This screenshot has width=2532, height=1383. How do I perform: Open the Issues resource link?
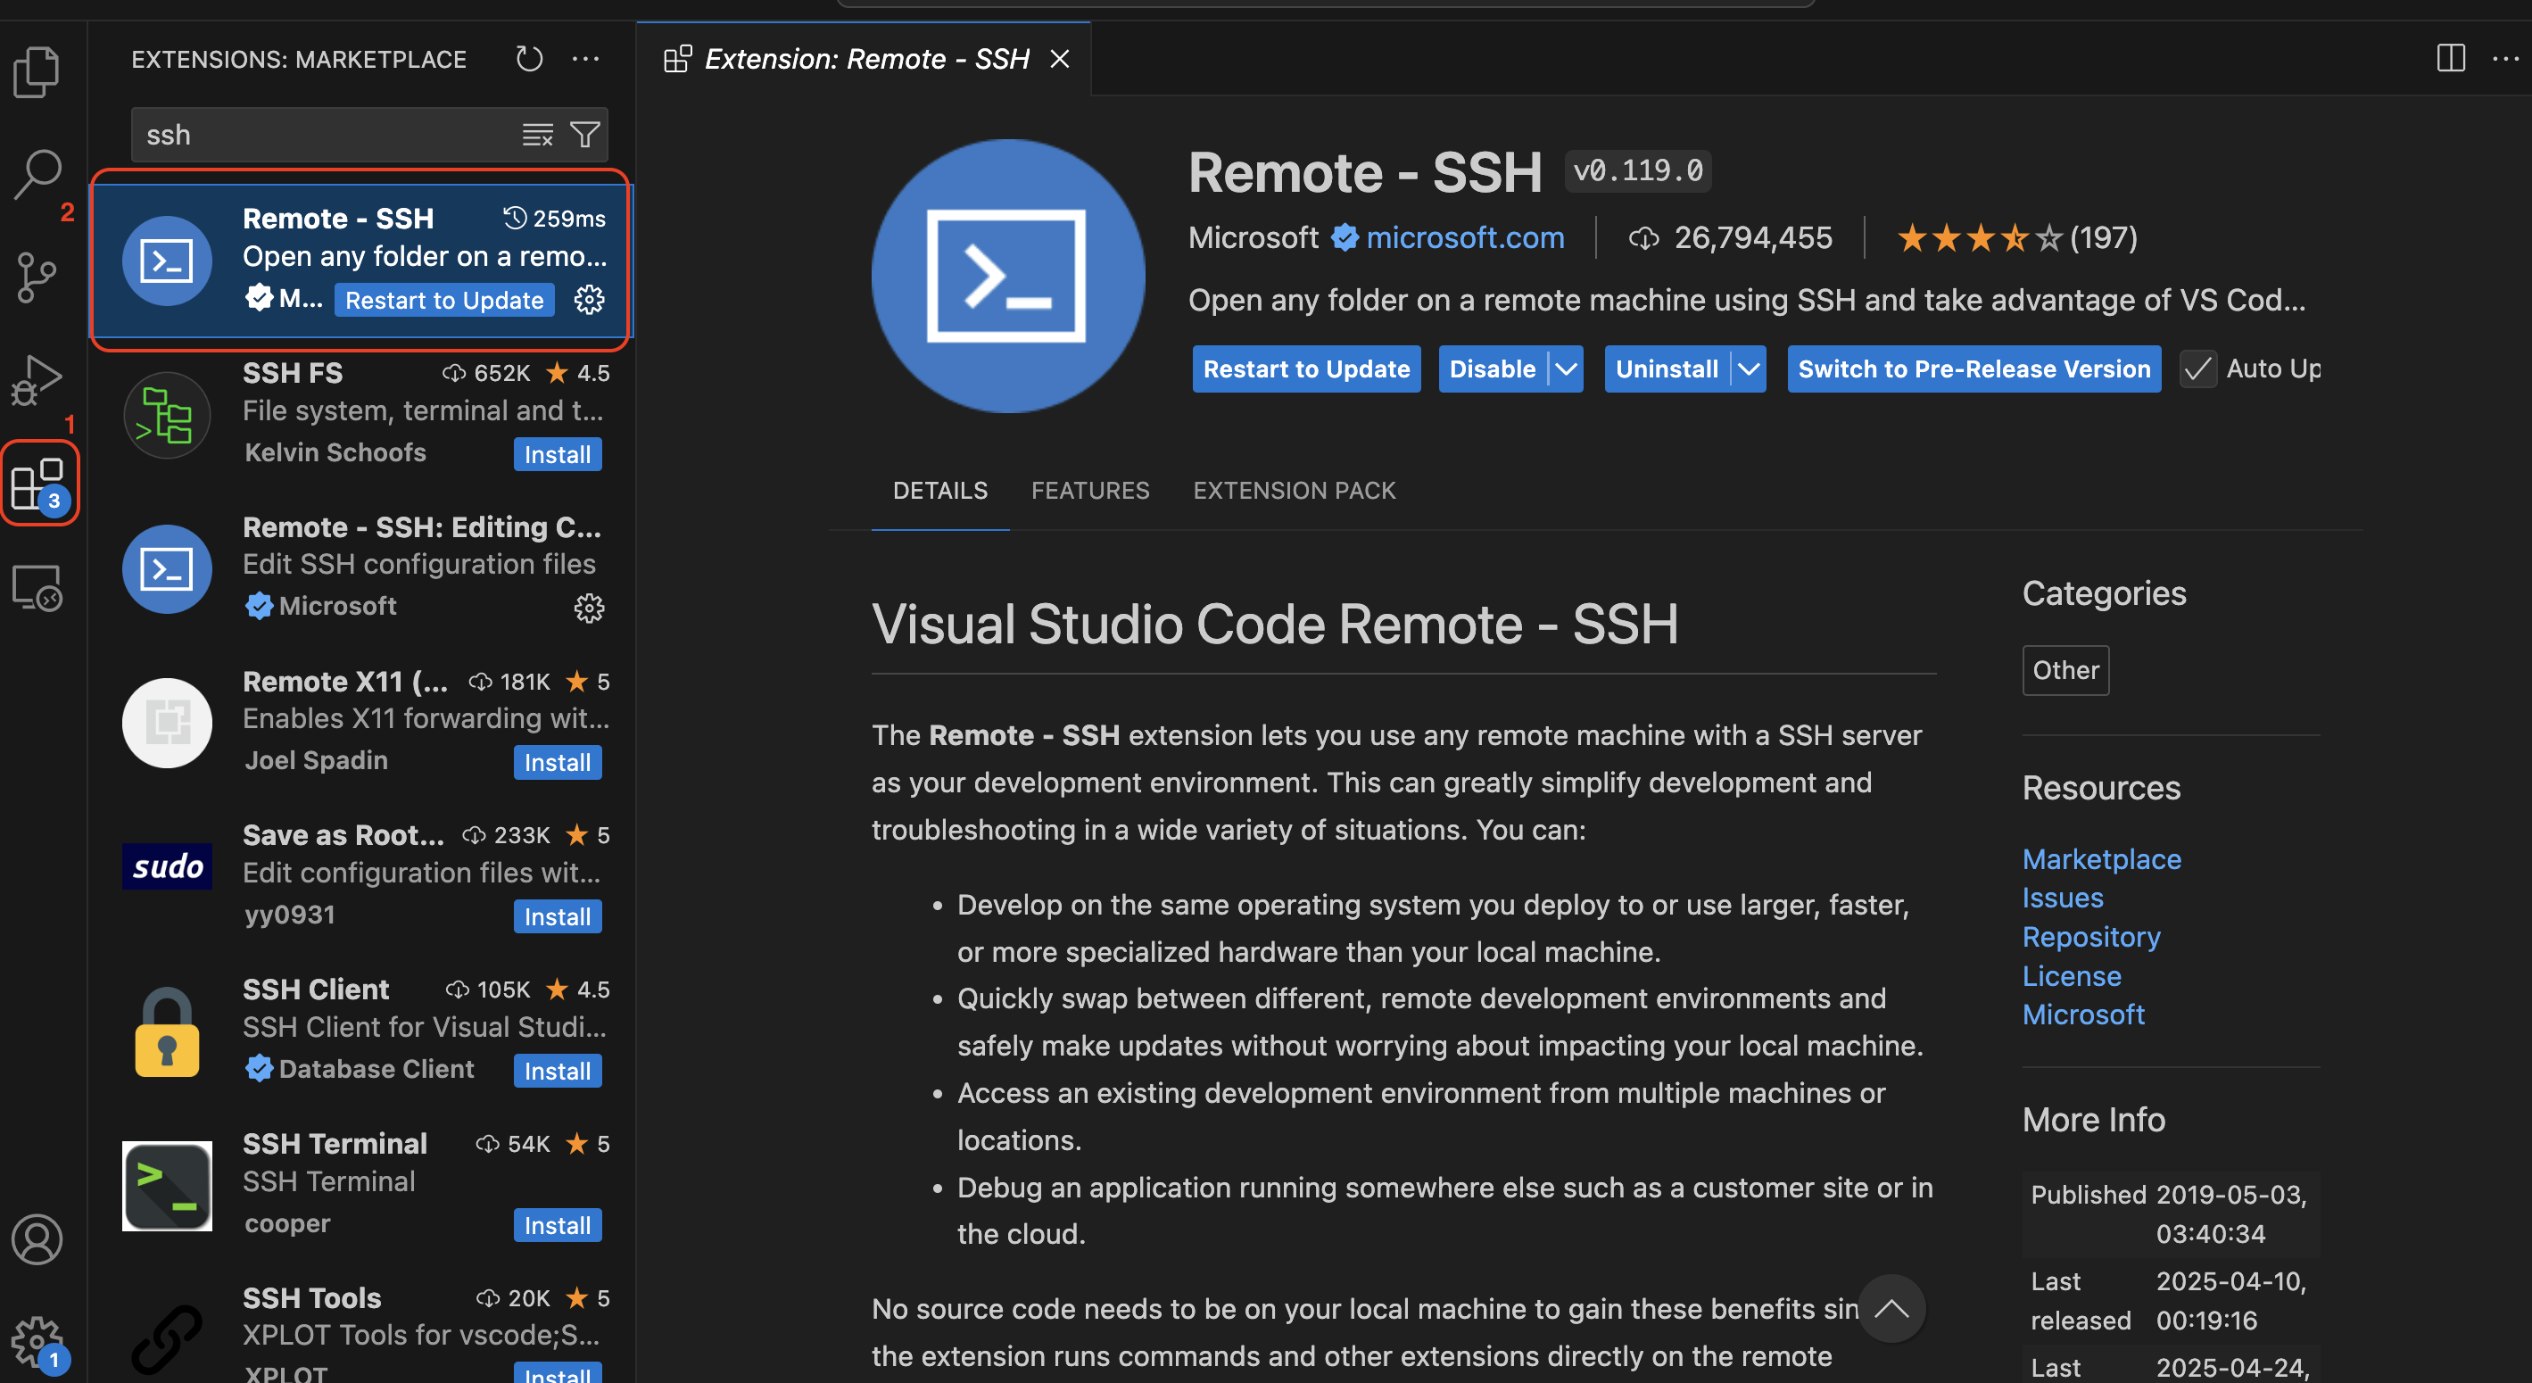pyautogui.click(x=2062, y=898)
